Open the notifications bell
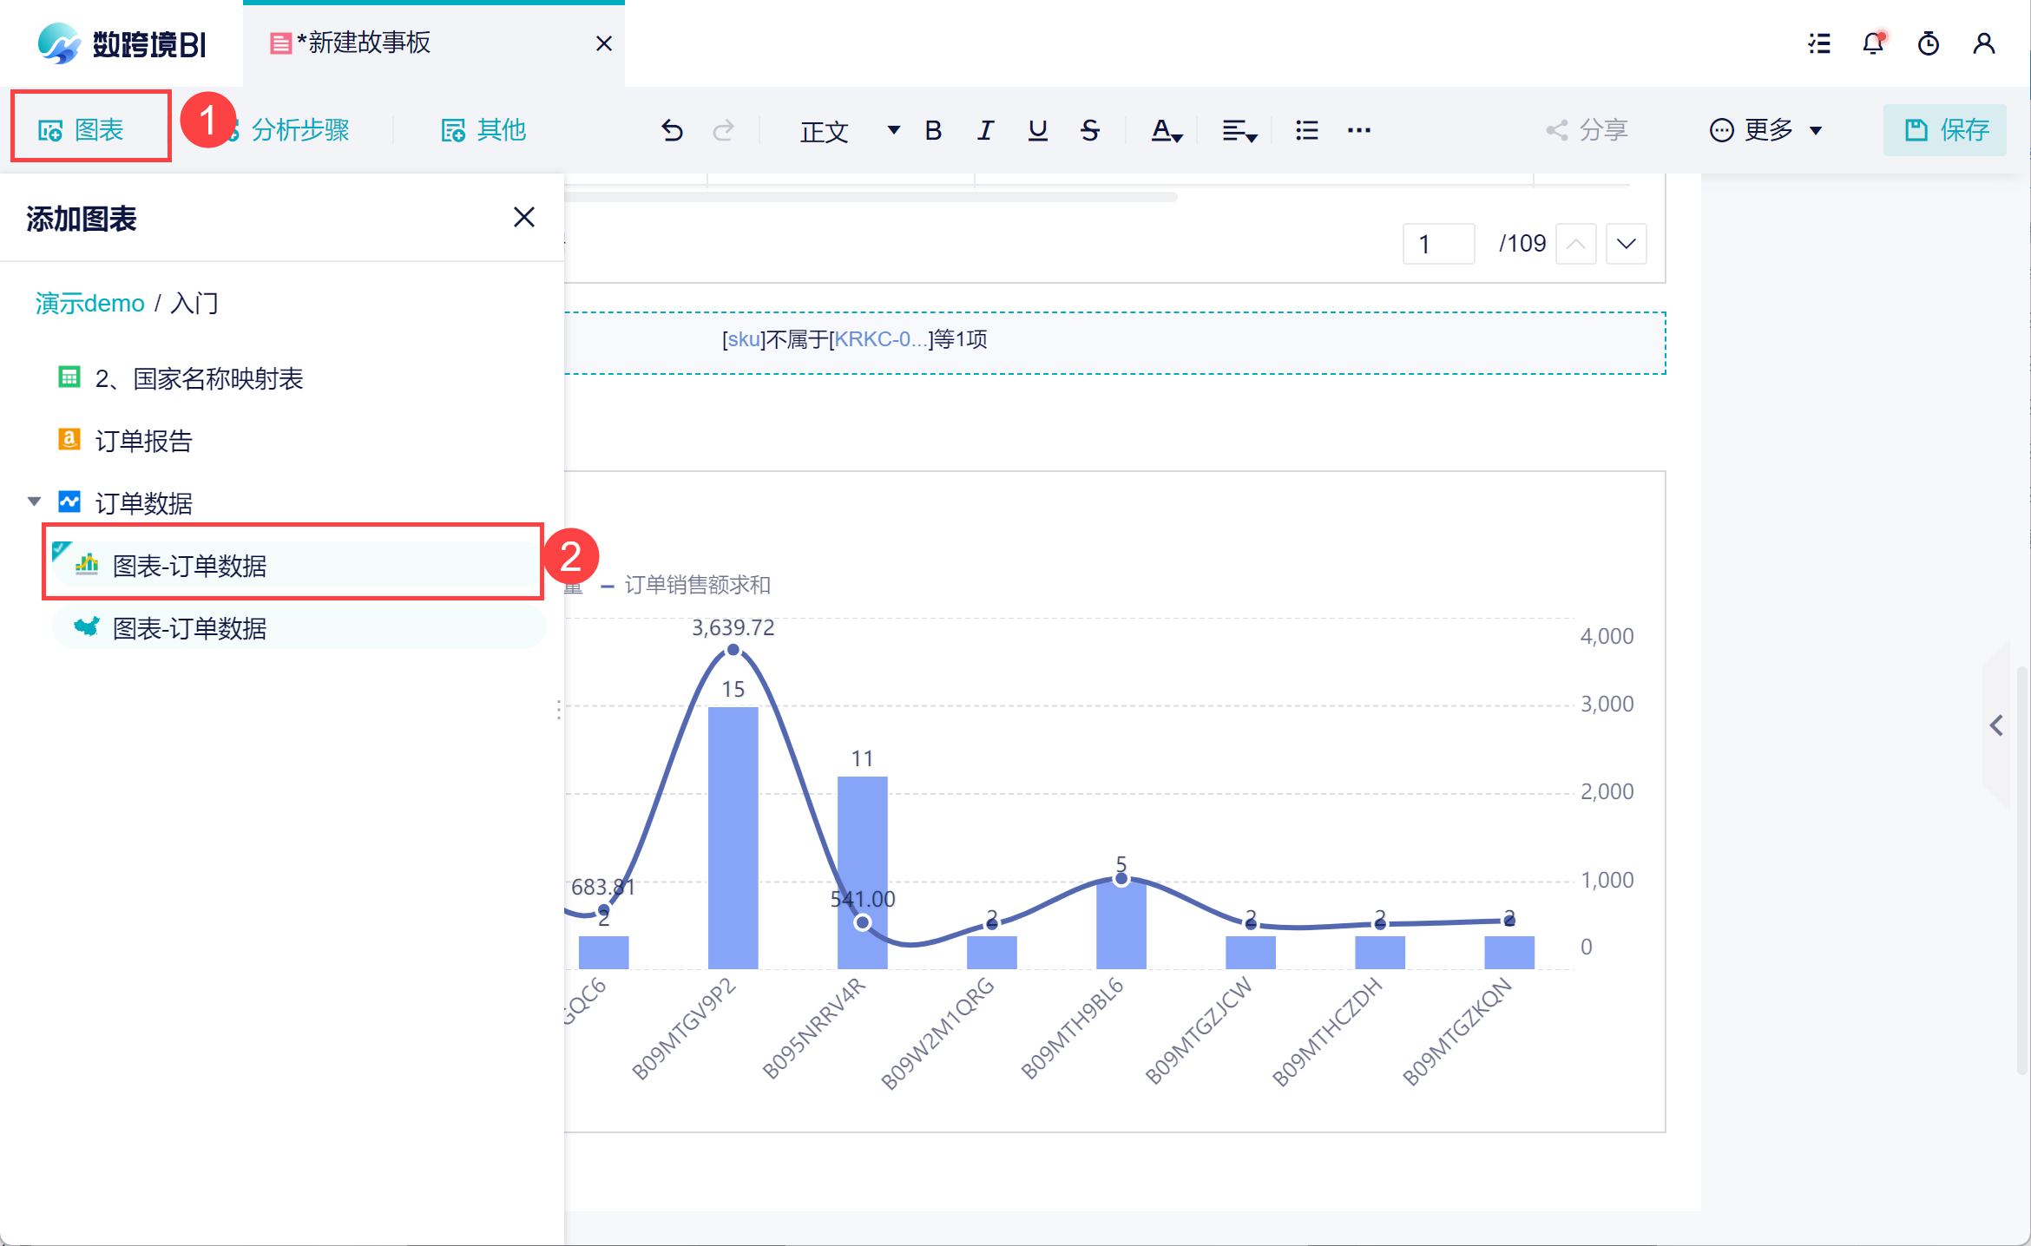The height and width of the screenshot is (1246, 2031). pos(1873,43)
